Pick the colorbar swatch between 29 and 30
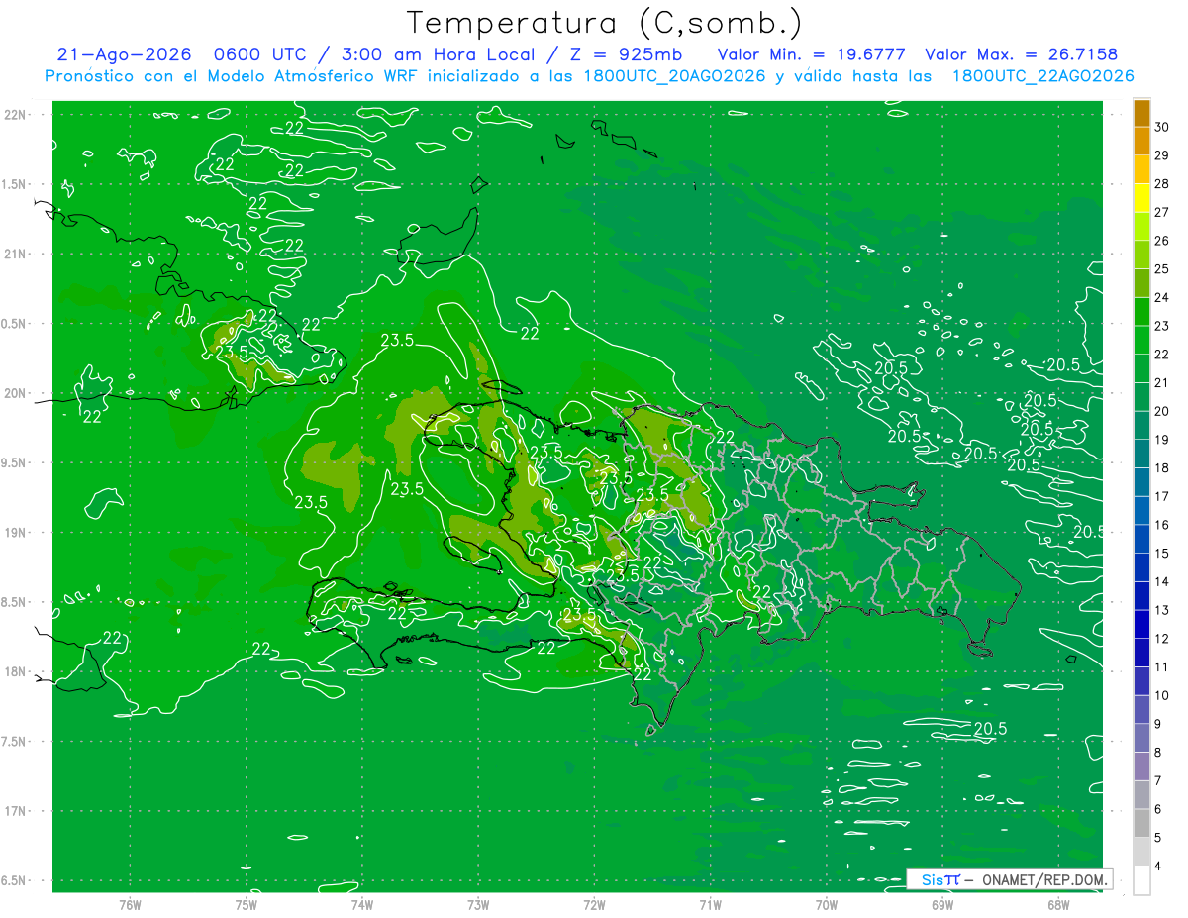Viewport: 1188px width, 918px height. 1141,141
